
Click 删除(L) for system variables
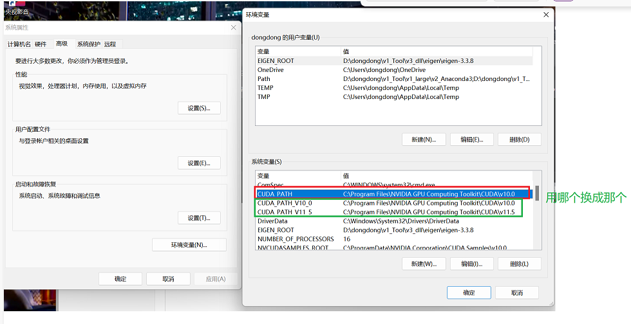click(x=520, y=264)
